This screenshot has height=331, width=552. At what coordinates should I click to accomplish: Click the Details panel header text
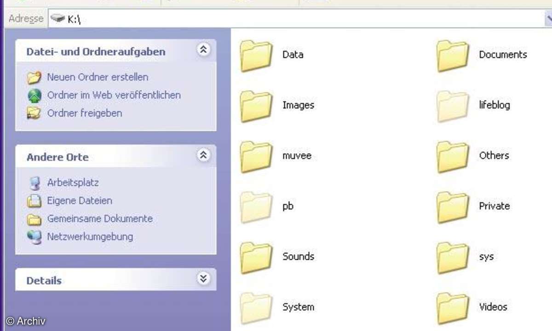44,281
